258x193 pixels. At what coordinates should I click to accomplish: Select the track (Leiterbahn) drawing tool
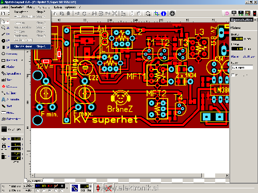[4, 34]
